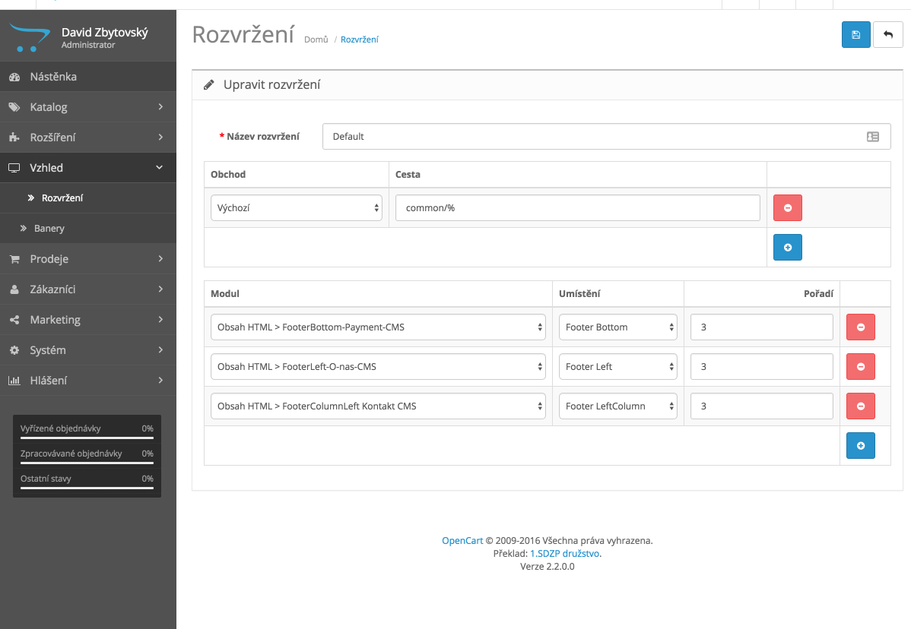Click the Domů breadcrumb link
The height and width of the screenshot is (629, 911).
pyautogui.click(x=316, y=40)
